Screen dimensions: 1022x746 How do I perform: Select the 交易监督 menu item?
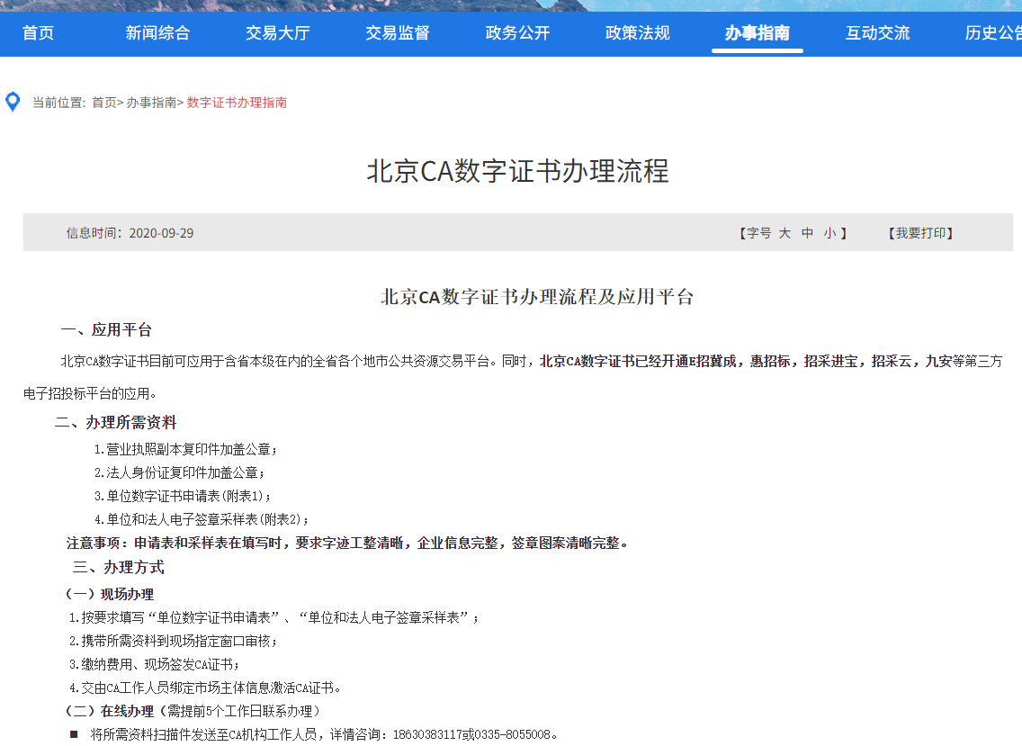(x=397, y=33)
